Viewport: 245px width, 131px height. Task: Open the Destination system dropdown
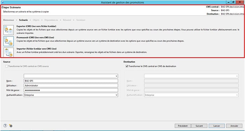191,76
